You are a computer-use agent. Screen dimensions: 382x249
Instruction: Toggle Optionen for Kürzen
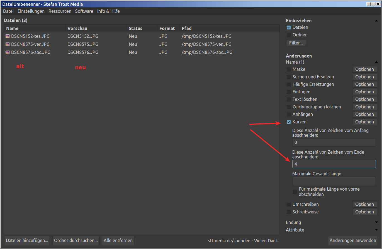tap(364, 122)
